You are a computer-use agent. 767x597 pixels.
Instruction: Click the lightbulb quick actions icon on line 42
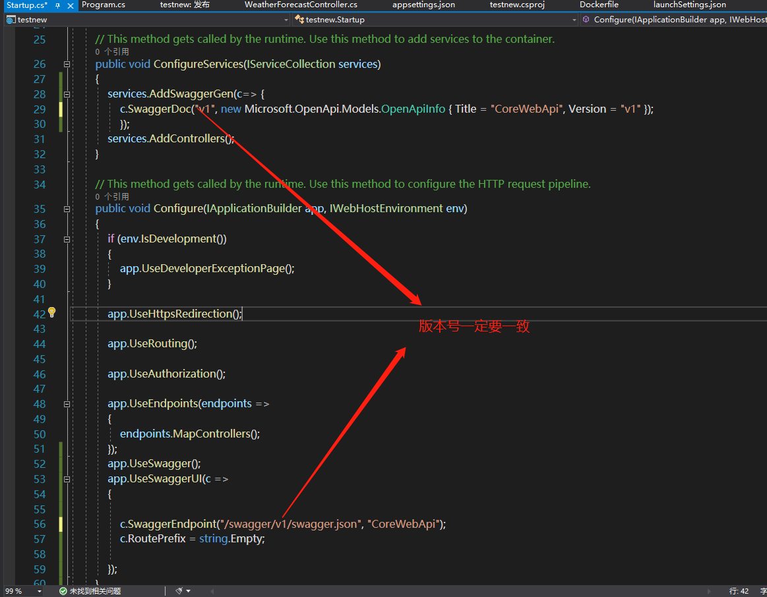pyautogui.click(x=51, y=314)
